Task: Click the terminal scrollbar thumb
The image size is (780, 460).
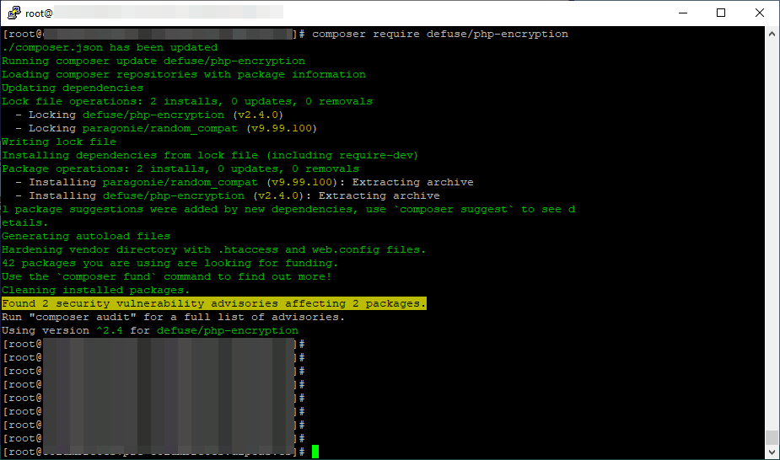Action: click(x=772, y=437)
